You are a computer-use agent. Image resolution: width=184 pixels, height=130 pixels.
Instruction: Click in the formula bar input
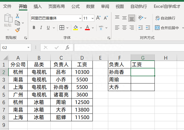coord(129,48)
